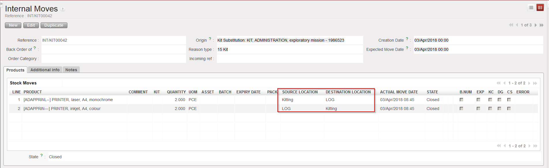
Task: Click the empty Back Order of field
Action: click(114, 49)
